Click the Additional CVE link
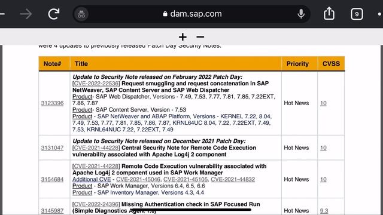Viewport: 383px width, 215px height. 92,179
